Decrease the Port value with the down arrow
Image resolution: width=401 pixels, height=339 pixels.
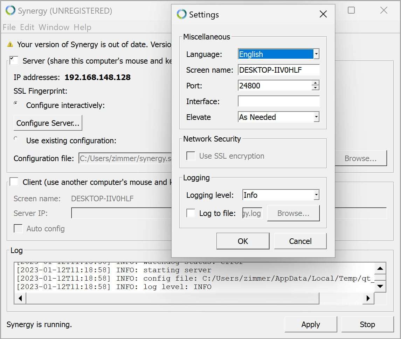tap(316, 88)
